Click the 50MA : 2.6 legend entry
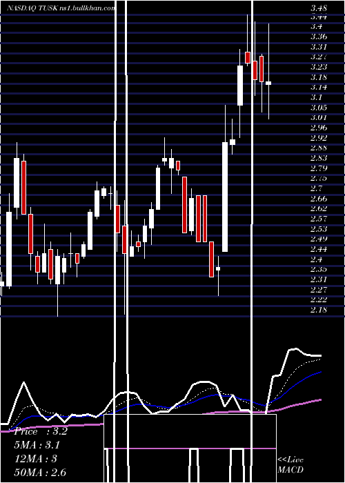 pos(40,473)
